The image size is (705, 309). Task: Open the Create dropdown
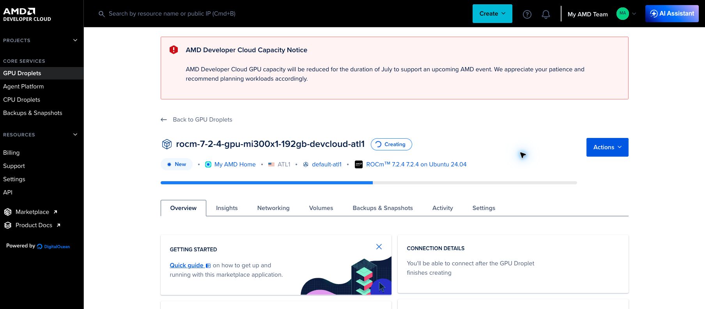point(492,14)
